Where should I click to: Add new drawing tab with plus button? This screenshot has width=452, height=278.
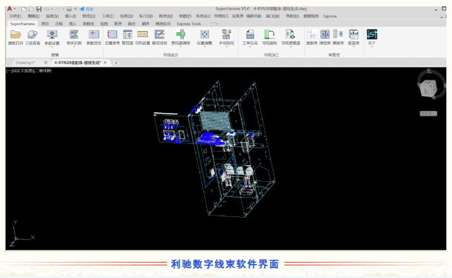coord(116,62)
